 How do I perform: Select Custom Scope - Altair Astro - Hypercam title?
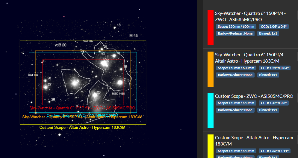click(254, 141)
